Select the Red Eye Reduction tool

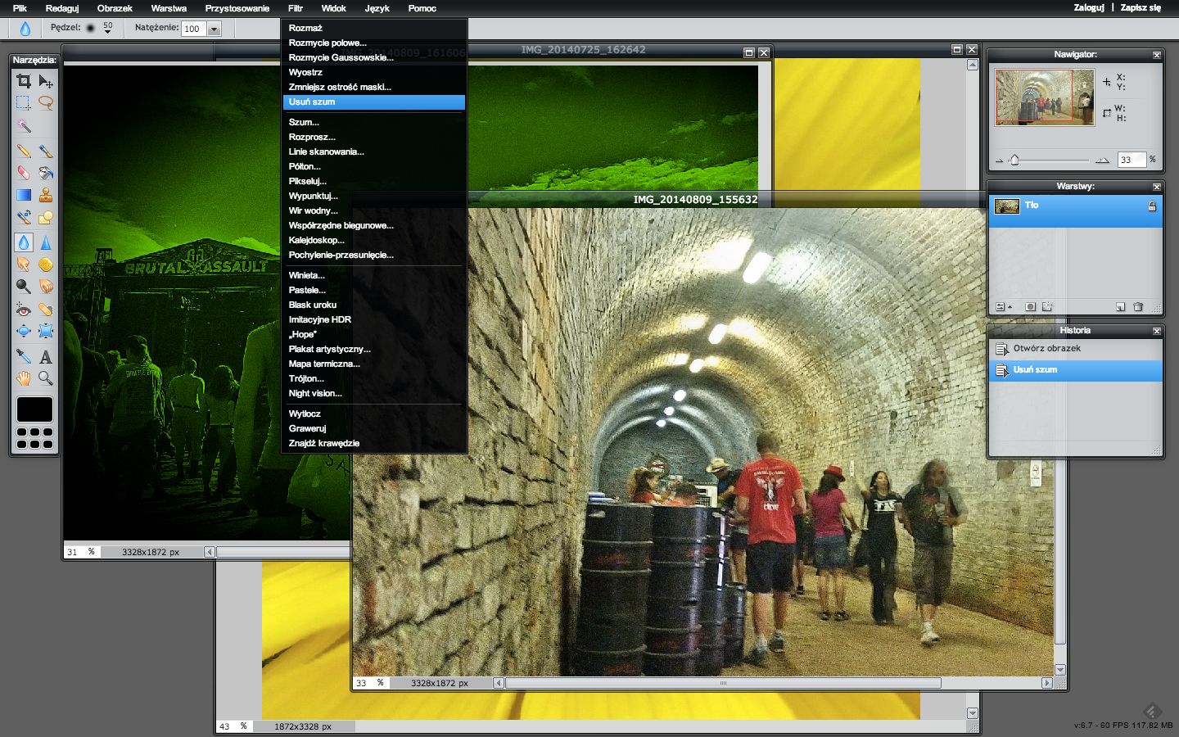click(24, 310)
